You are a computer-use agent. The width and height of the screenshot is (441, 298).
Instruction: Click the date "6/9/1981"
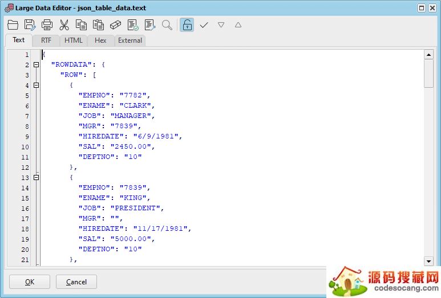[x=156, y=136]
